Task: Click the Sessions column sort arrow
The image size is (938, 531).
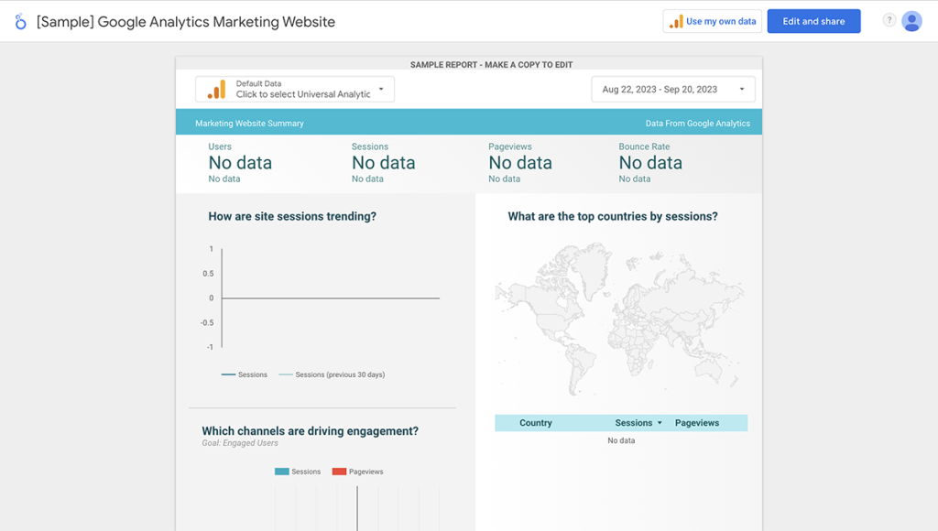Action: pos(660,423)
